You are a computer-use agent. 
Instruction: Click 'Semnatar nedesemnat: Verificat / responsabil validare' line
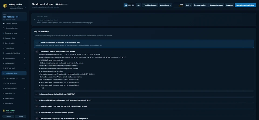pyautogui.click(x=59, y=69)
